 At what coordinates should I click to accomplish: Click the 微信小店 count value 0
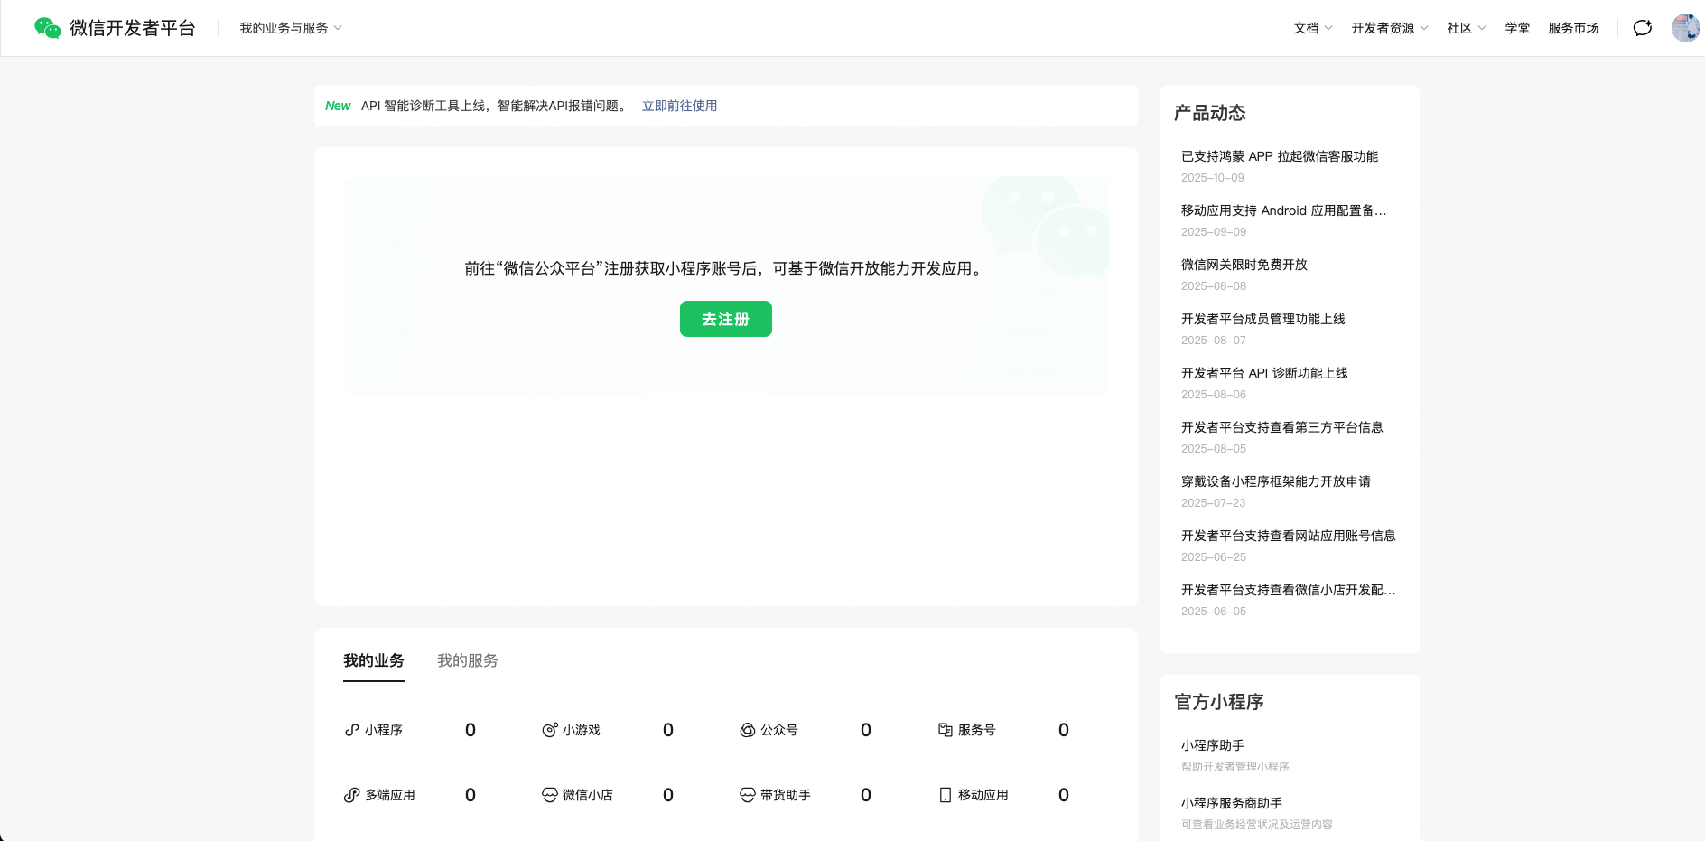(x=668, y=795)
